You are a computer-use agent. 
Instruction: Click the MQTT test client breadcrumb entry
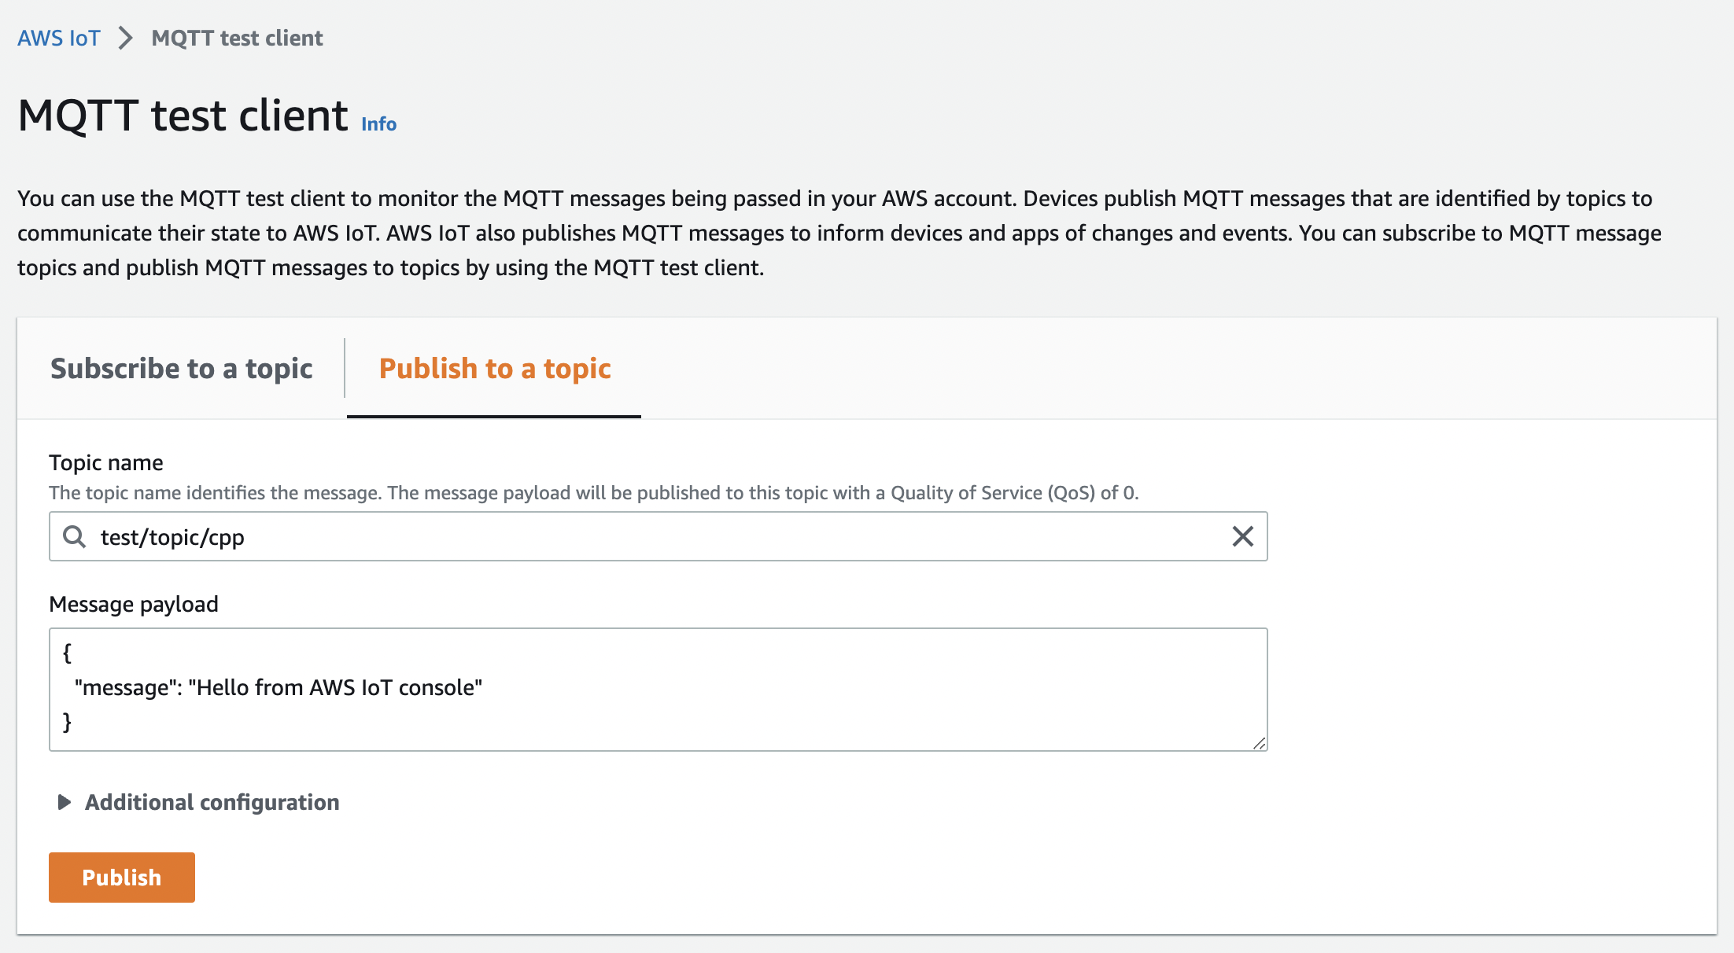pyautogui.click(x=237, y=38)
